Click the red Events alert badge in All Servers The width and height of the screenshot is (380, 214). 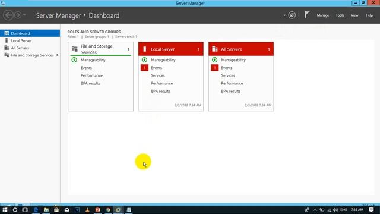click(x=215, y=68)
